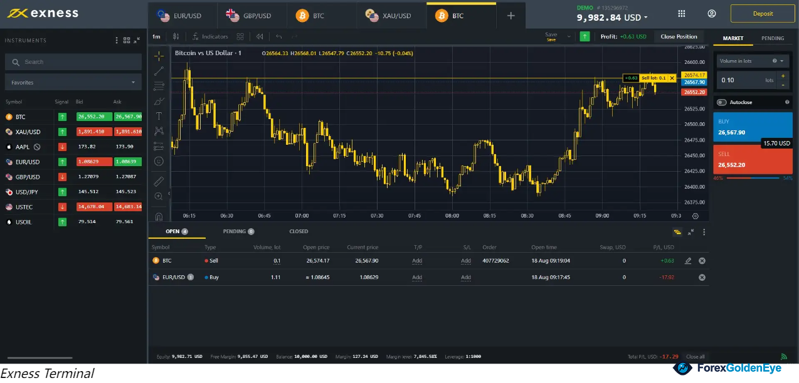Screen dimensions: 799x383
Task: Decrease lot volume with minus stepper
Action: [783, 85]
